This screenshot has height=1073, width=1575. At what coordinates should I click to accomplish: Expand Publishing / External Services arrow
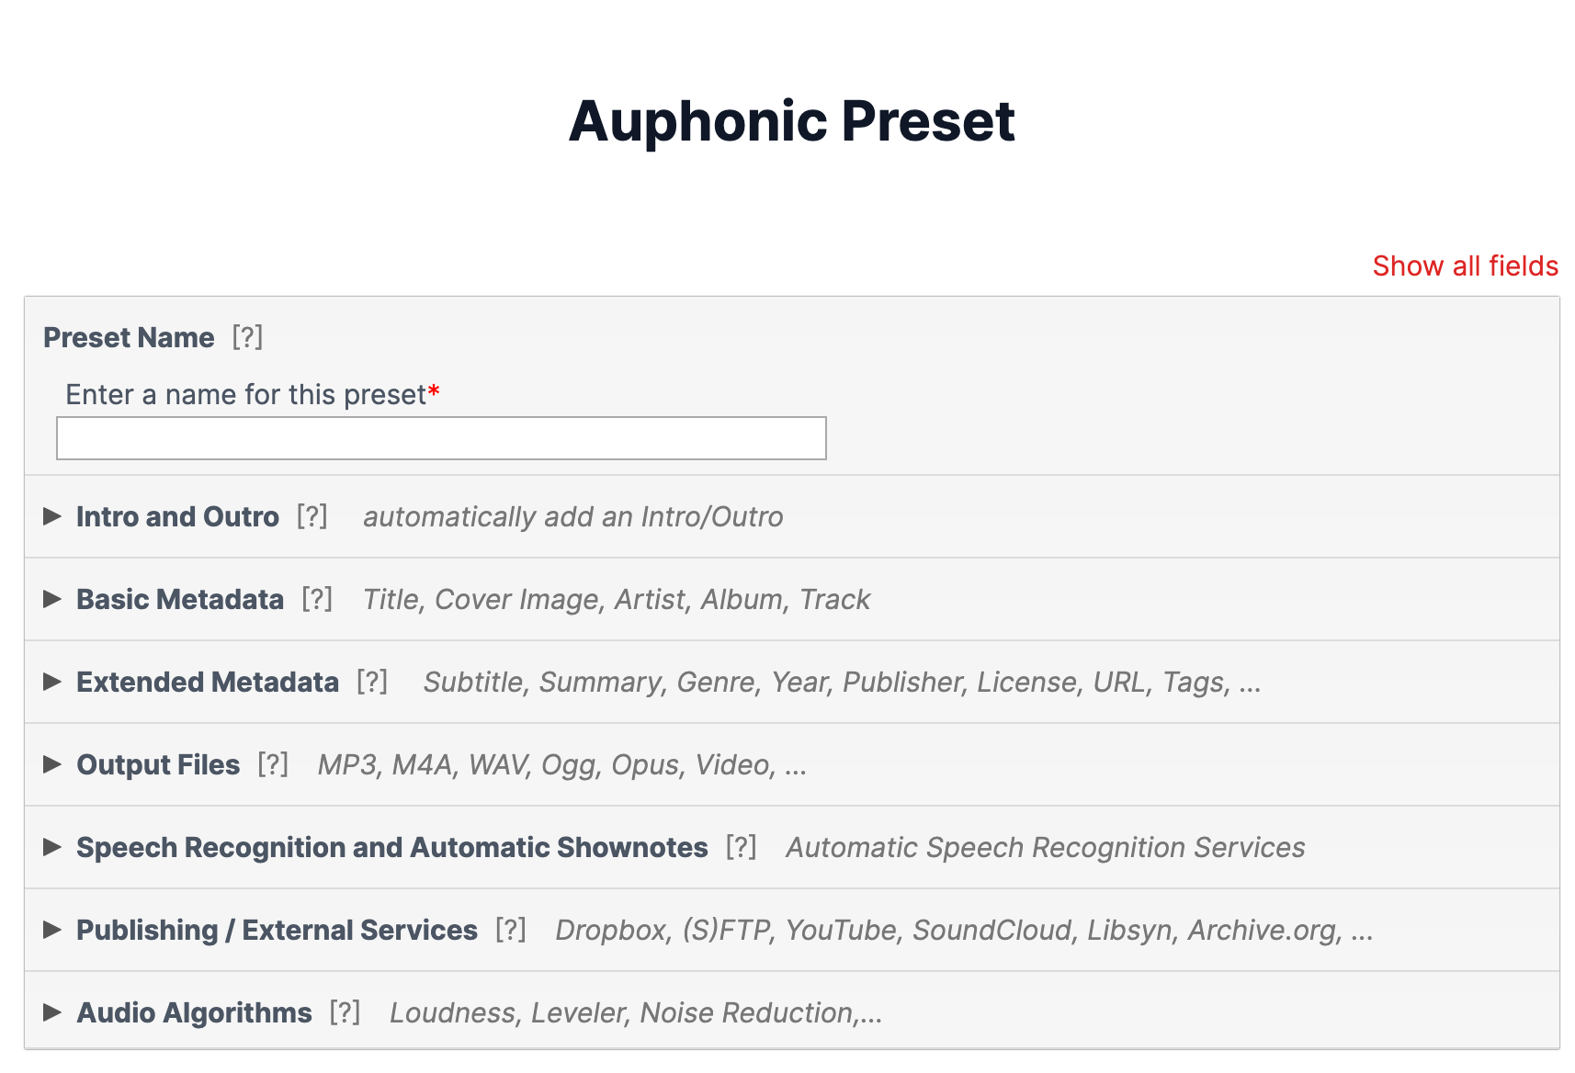[x=52, y=930]
